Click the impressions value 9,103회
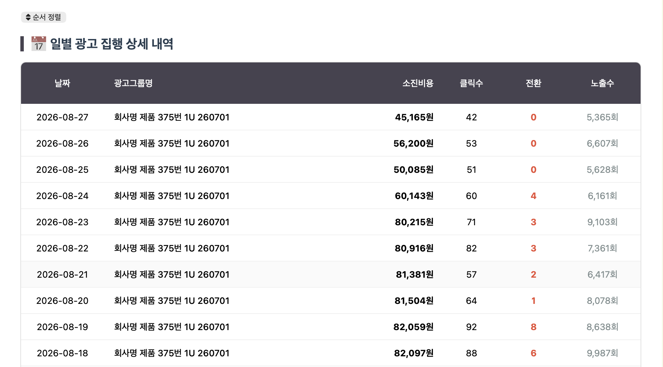This screenshot has height=367, width=663. click(602, 222)
